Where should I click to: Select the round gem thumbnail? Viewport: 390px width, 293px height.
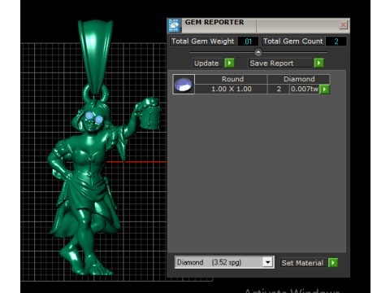[x=184, y=85]
